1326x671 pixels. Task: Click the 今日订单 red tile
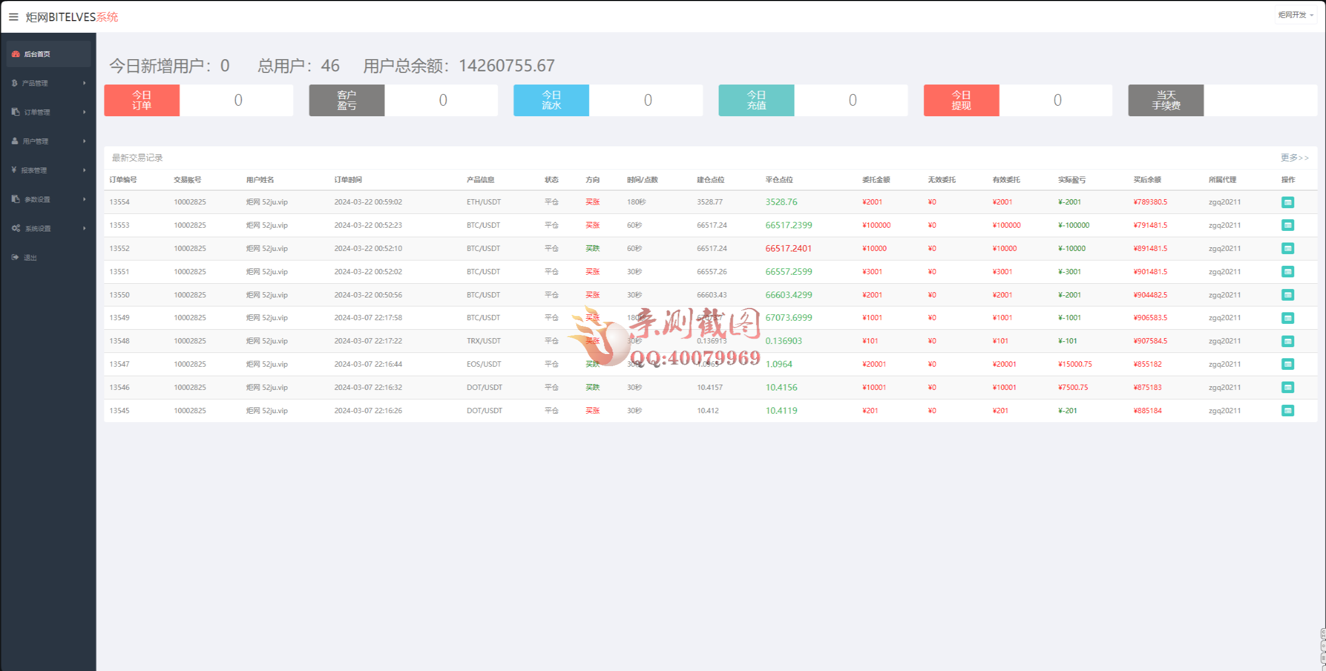click(x=142, y=100)
